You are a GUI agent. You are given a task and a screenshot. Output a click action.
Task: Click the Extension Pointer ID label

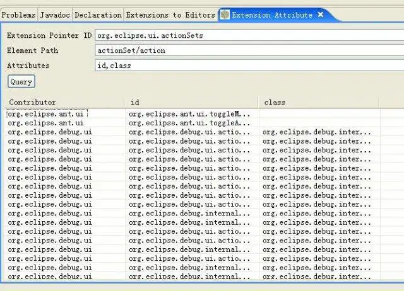click(49, 35)
